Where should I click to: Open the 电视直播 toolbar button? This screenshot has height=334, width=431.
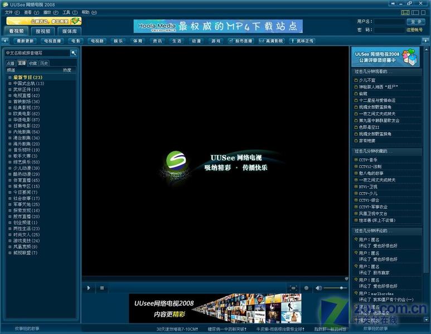pos(52,41)
